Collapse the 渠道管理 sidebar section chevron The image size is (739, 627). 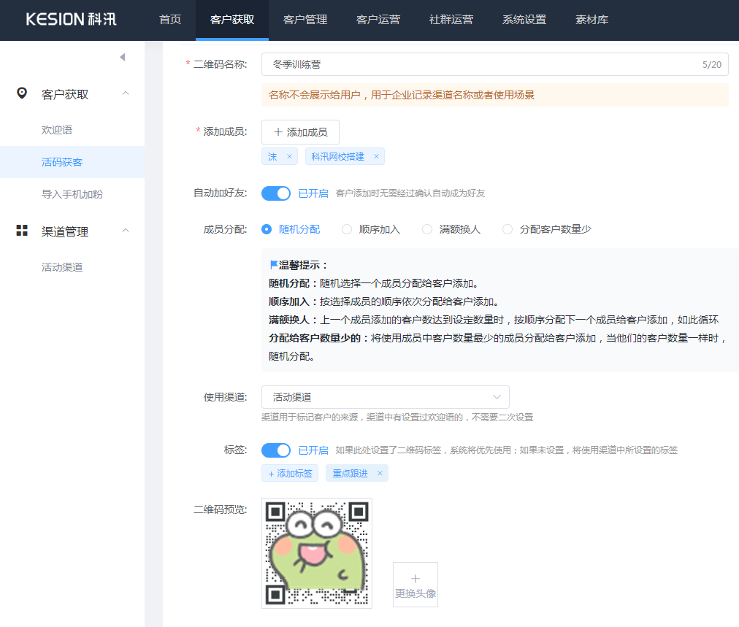click(x=126, y=231)
